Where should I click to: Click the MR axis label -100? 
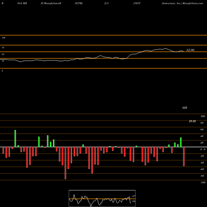coord(203,183)
